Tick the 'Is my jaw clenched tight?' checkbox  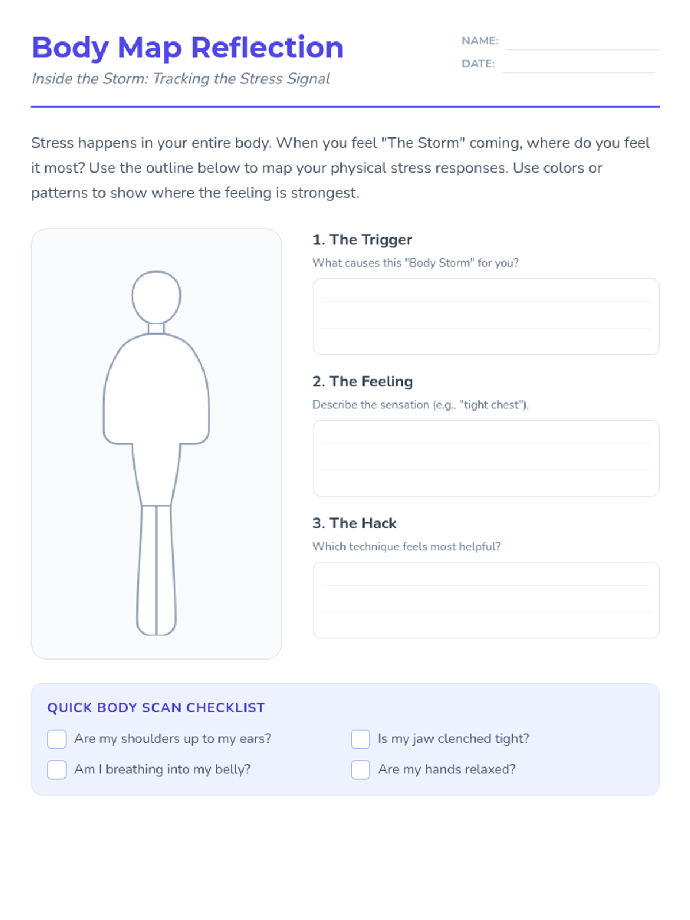(x=361, y=739)
